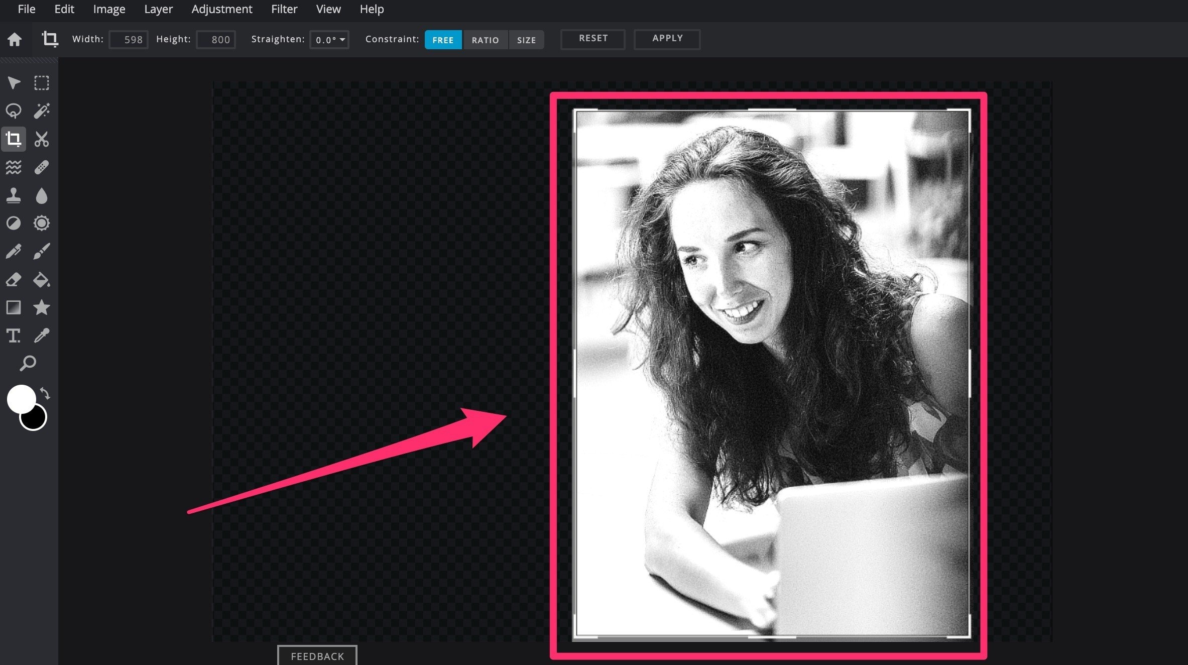Open the Adjustment menu
Viewport: 1188px width, 665px height.
click(222, 9)
